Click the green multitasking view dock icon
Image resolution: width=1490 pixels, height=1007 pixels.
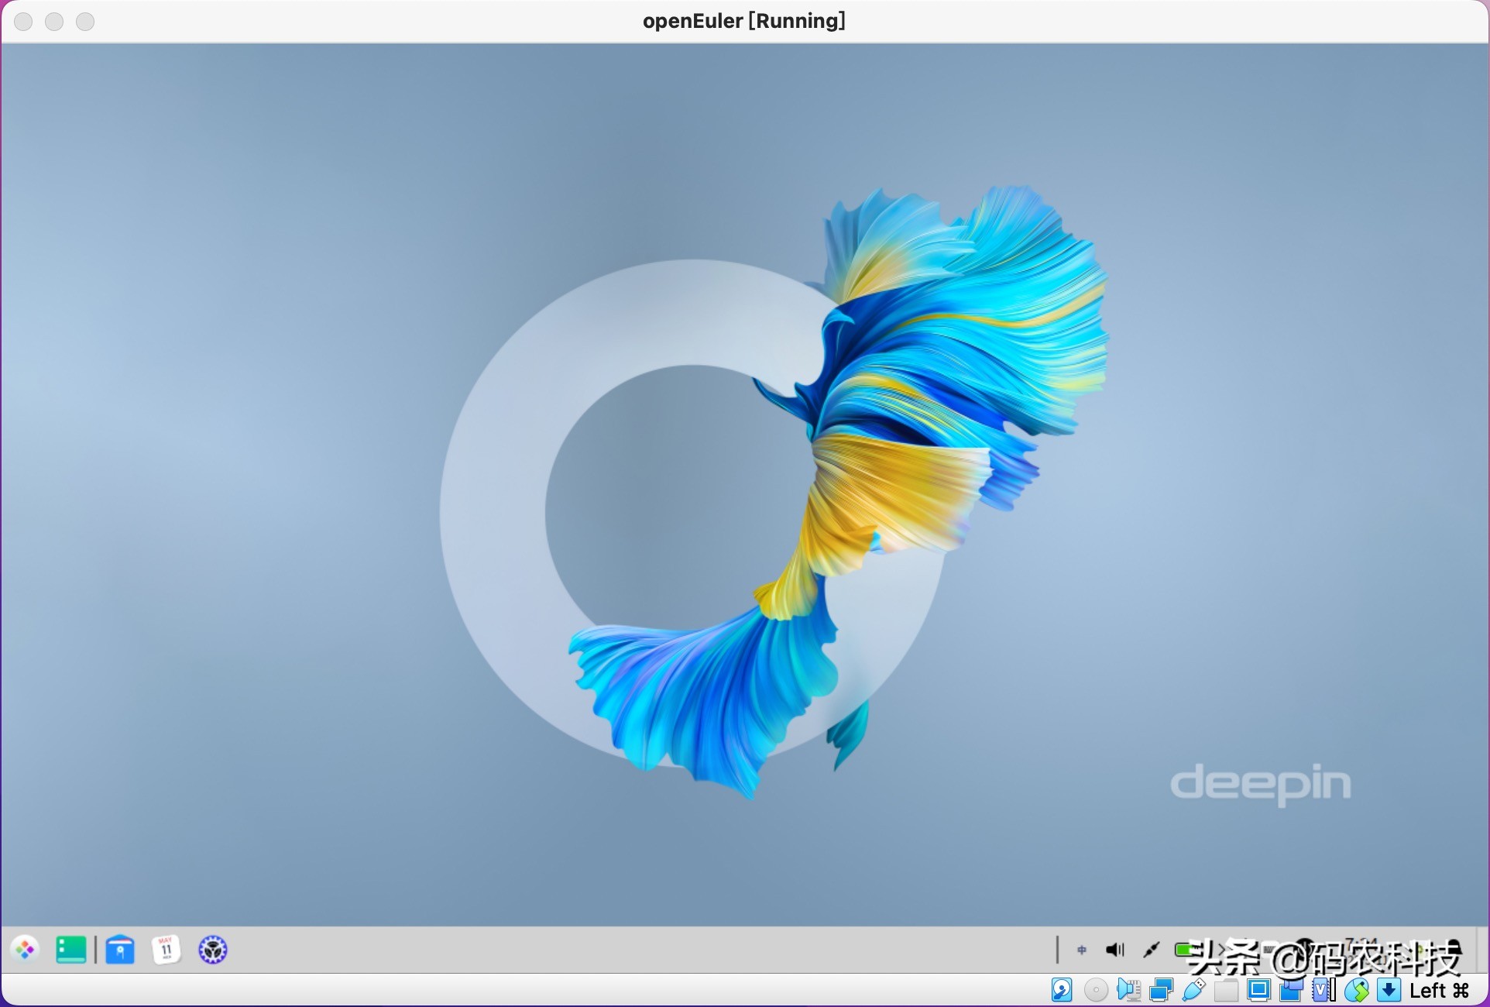coord(71,950)
